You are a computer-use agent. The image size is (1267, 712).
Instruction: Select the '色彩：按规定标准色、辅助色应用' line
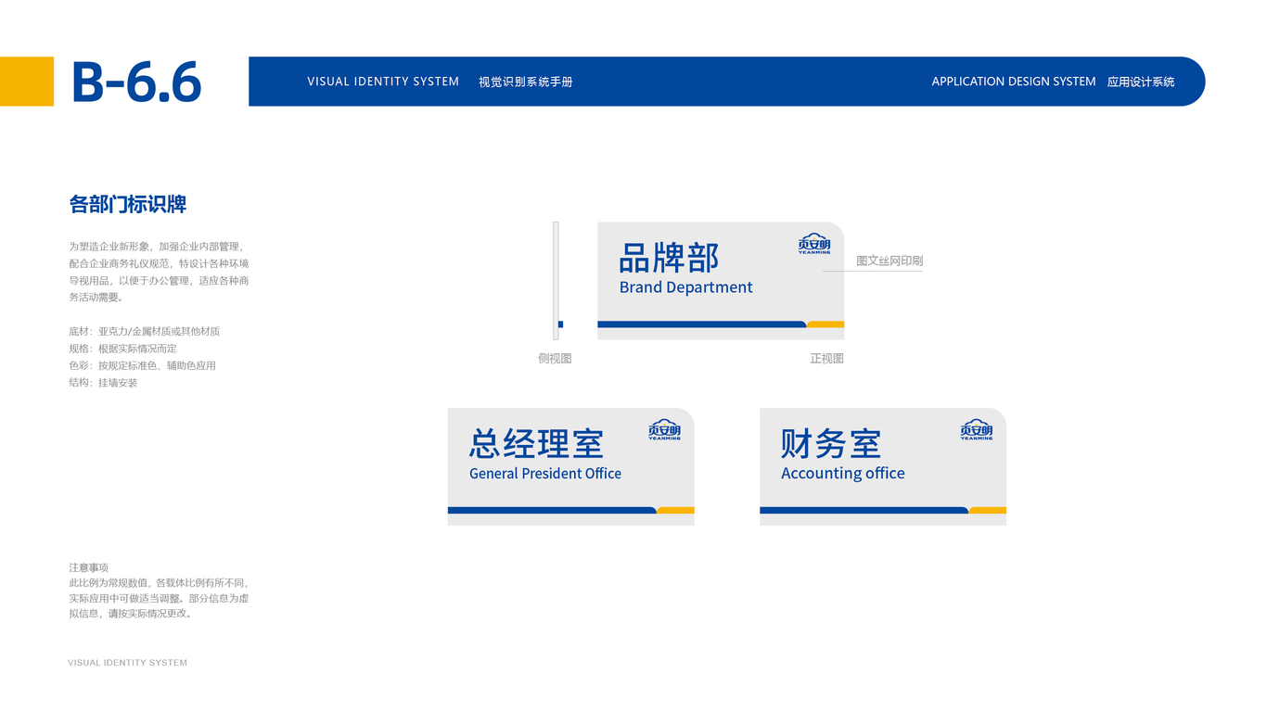click(142, 365)
